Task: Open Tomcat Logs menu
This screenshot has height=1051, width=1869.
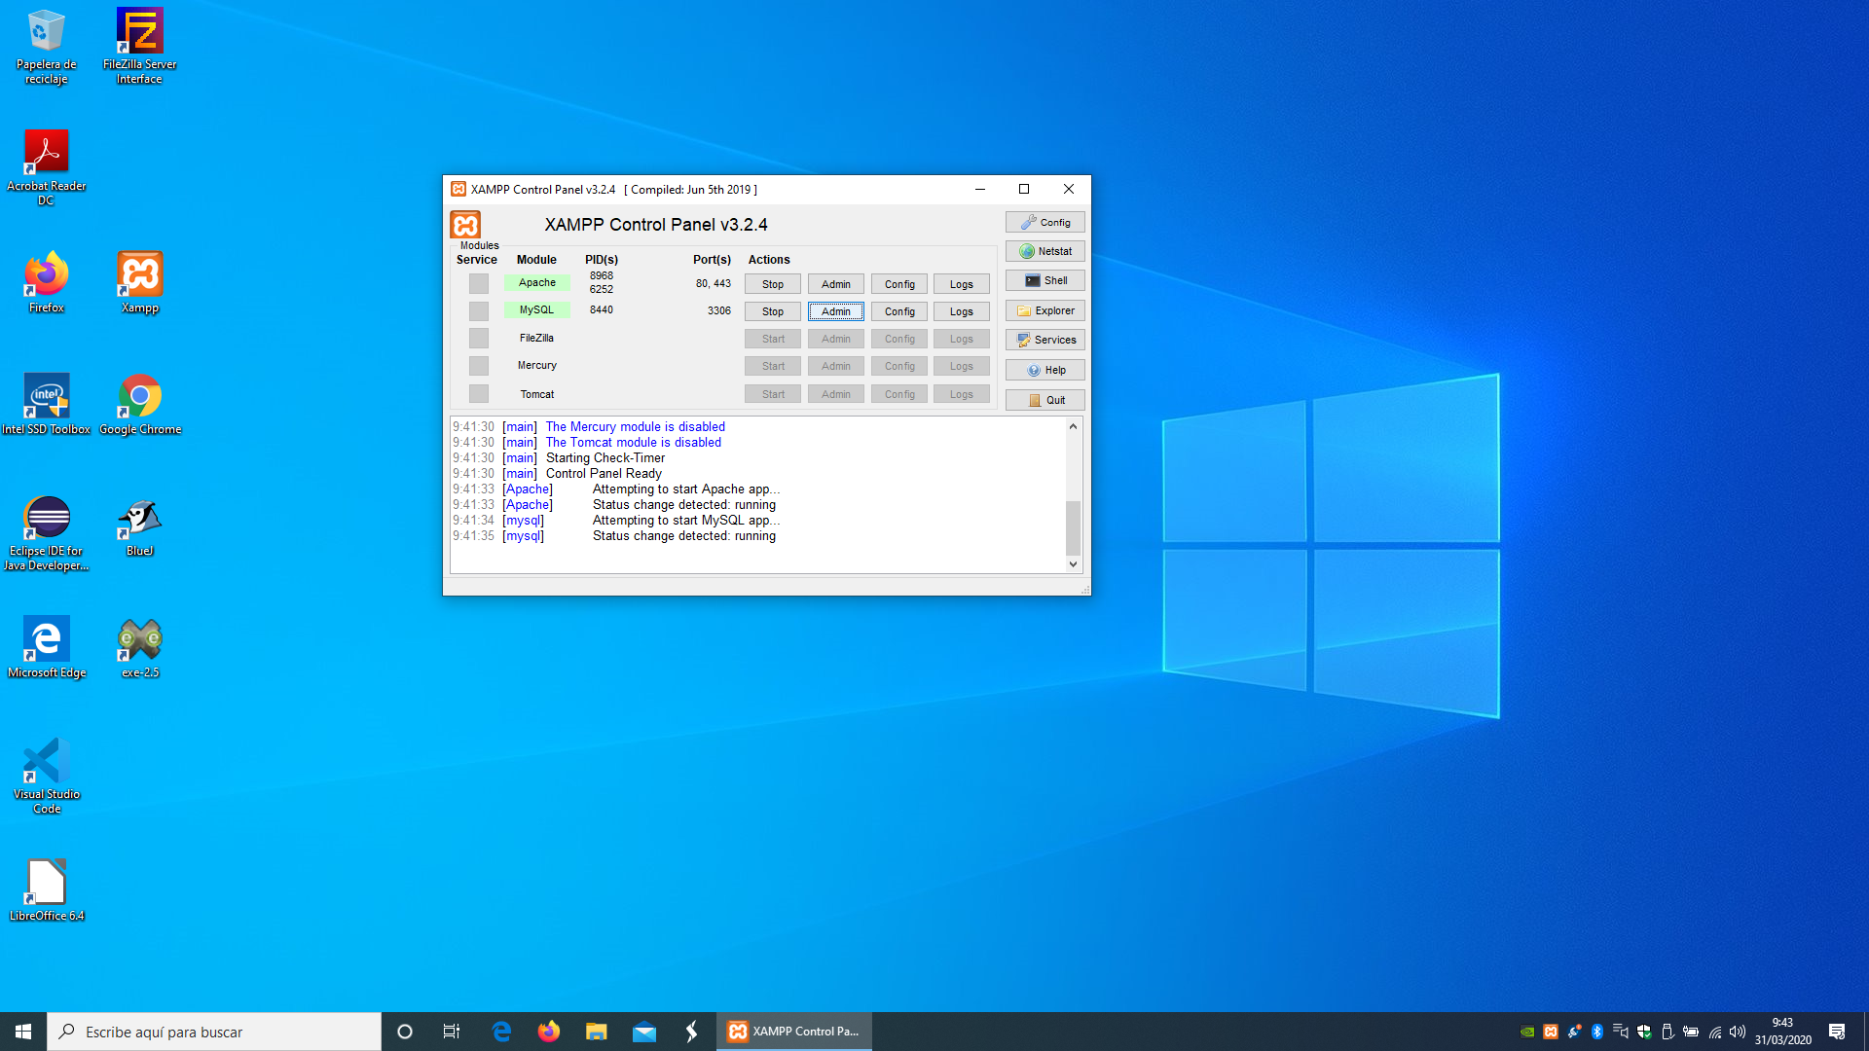Action: tap(962, 394)
